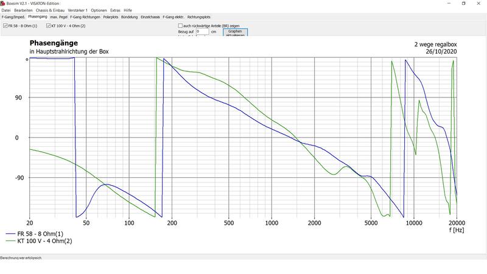
Task: Open the Verstärker 1 menu
Action: click(78, 10)
